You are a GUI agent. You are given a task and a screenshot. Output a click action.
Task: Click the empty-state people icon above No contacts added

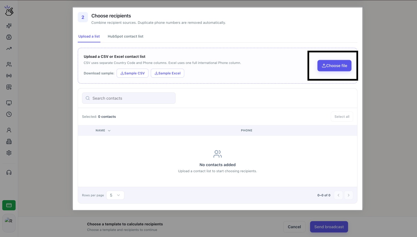click(218, 154)
